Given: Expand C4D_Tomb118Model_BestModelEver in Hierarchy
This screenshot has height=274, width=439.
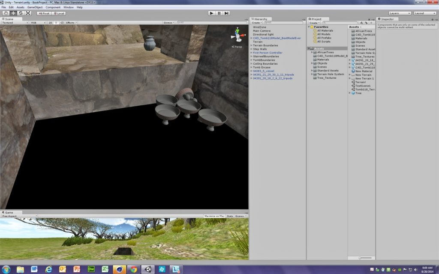Looking at the screenshot, I should 252,38.
